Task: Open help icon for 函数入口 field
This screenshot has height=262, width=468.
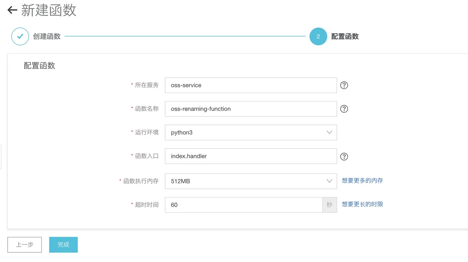Action: pyautogui.click(x=344, y=156)
